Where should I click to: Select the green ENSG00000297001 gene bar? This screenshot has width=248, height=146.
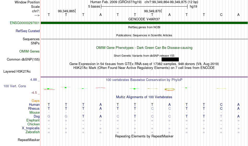[x=144, y=23]
